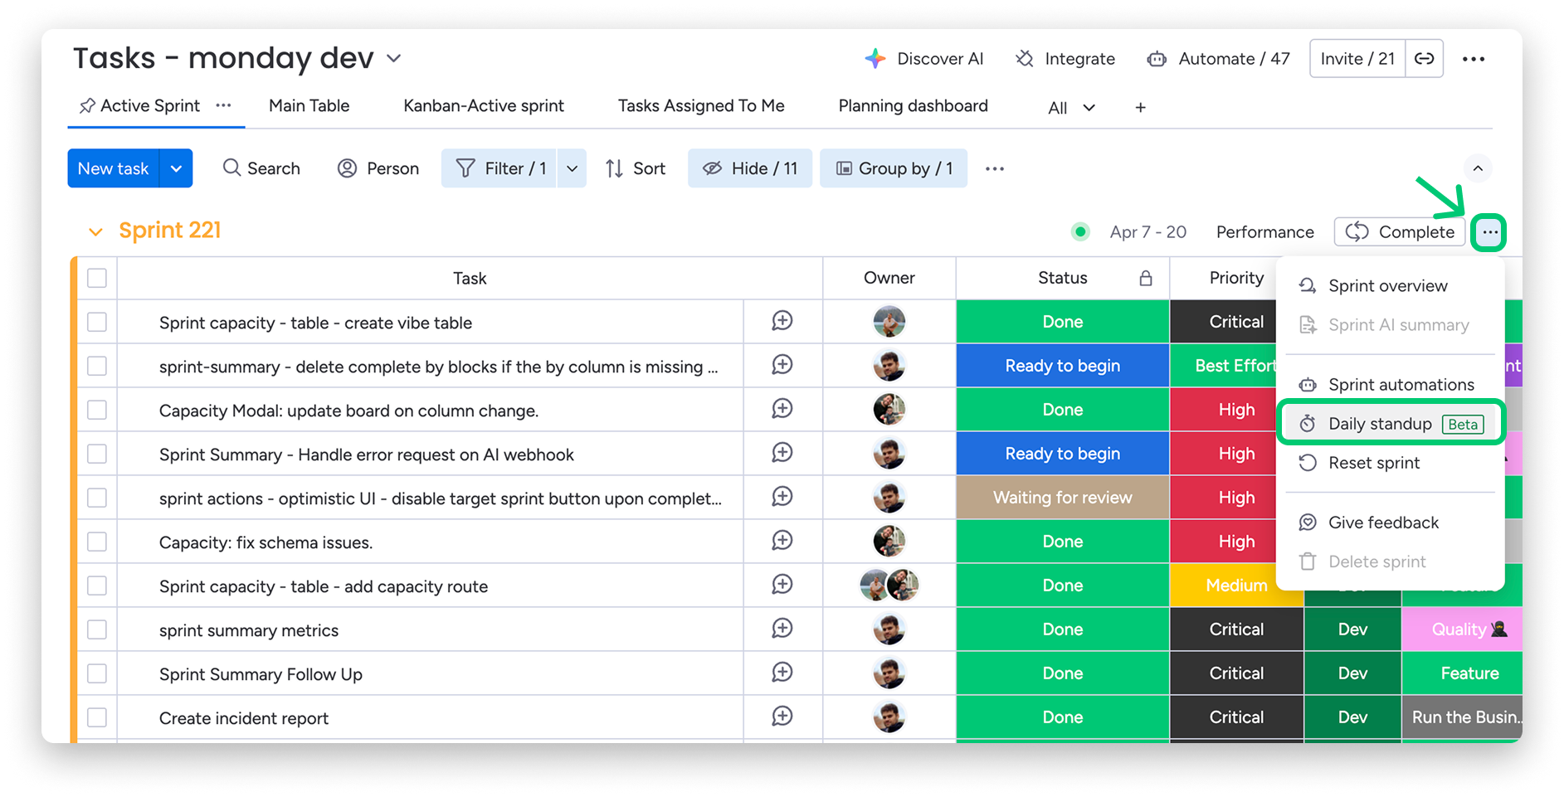Screen dimensions: 1564x797
Task: Click the Active Sprint tab's three-dot menu
Action: pos(223,105)
